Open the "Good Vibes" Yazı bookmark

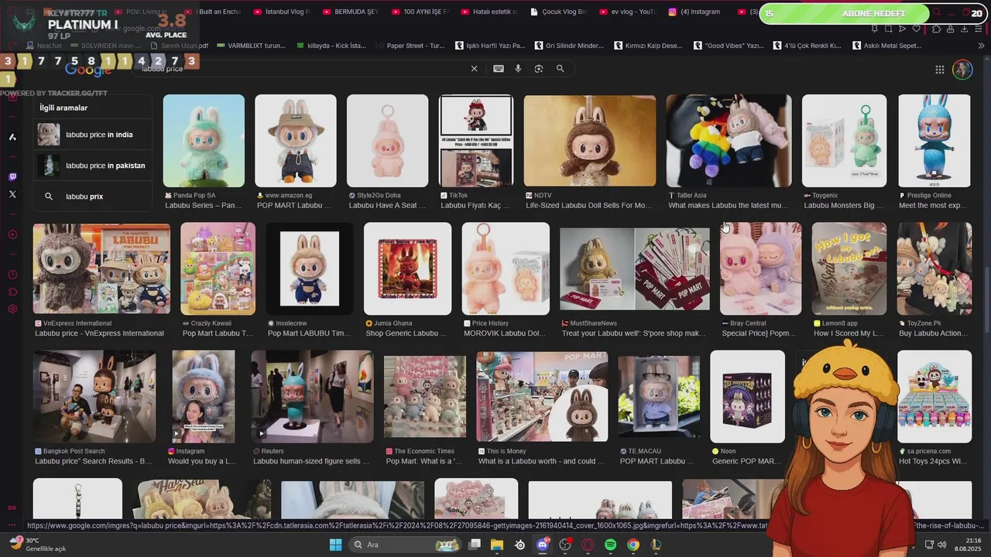pyautogui.click(x=729, y=46)
